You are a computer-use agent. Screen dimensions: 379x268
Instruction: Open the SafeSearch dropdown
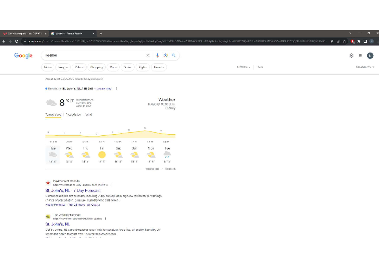(365, 67)
